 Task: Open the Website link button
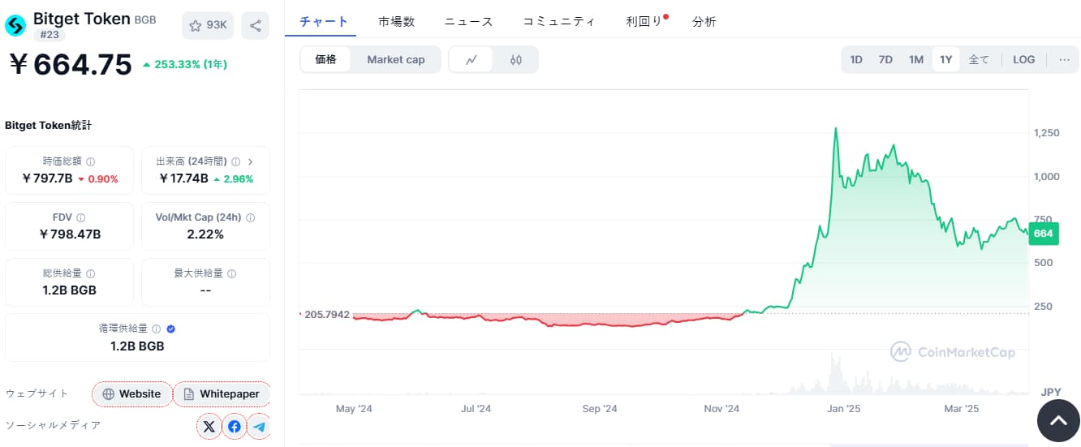coord(131,394)
